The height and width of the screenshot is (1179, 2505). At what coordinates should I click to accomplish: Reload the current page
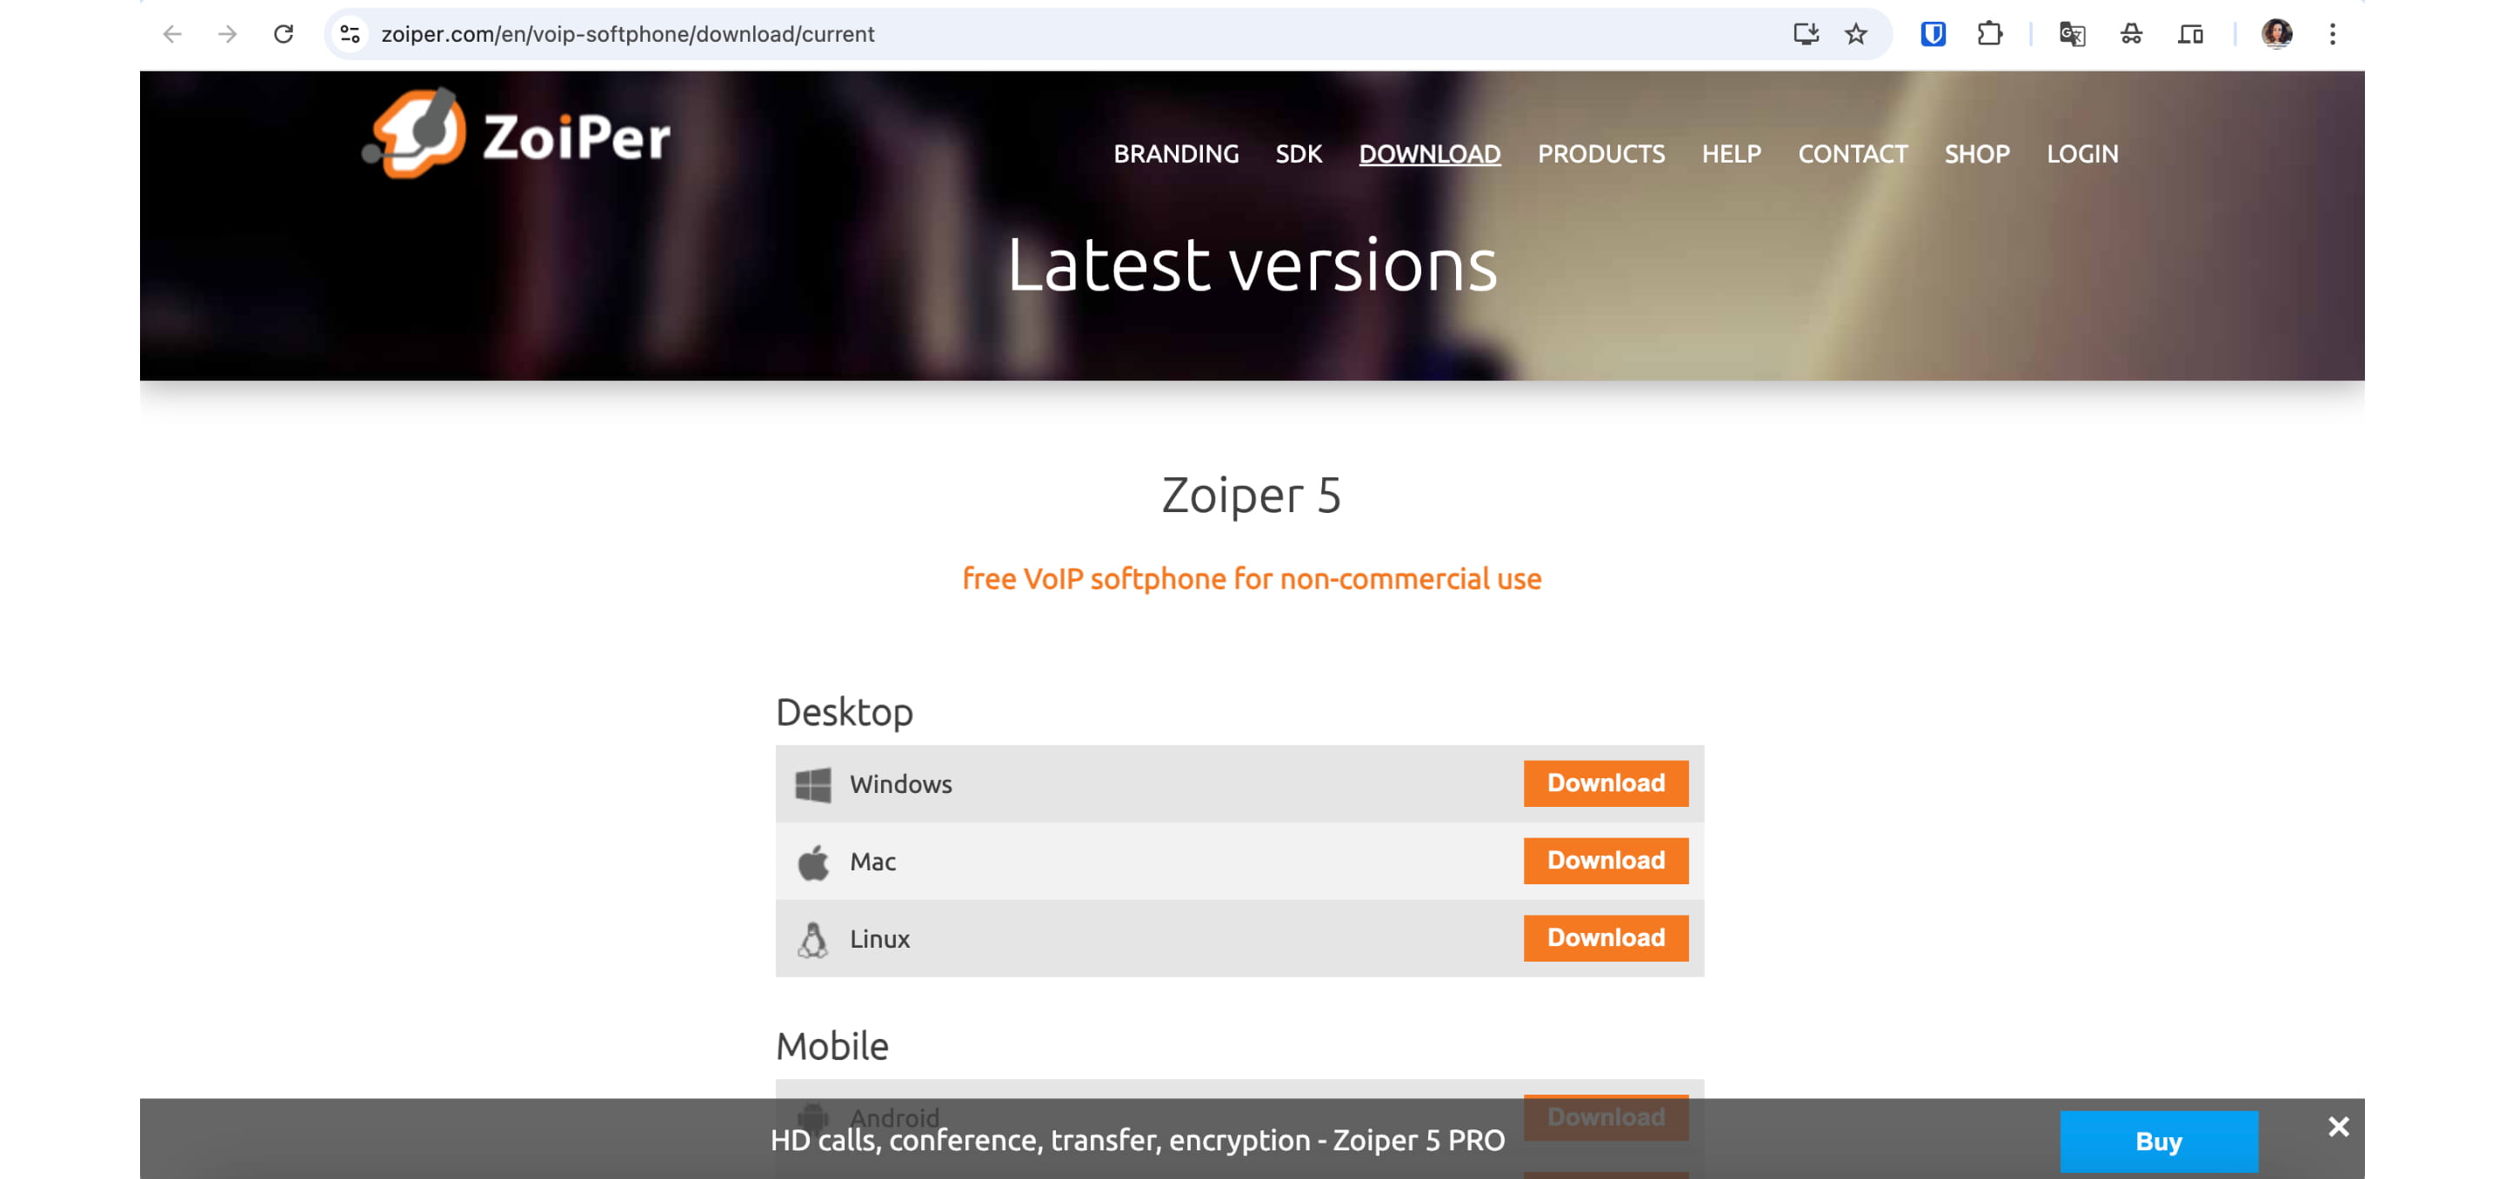284,34
